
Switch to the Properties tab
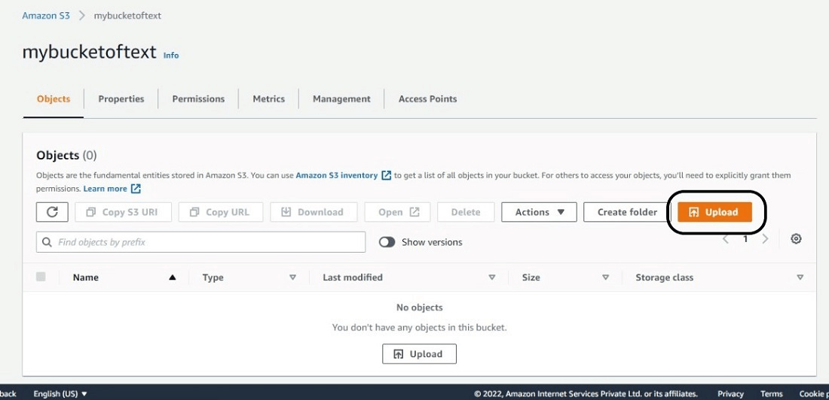[x=121, y=98]
